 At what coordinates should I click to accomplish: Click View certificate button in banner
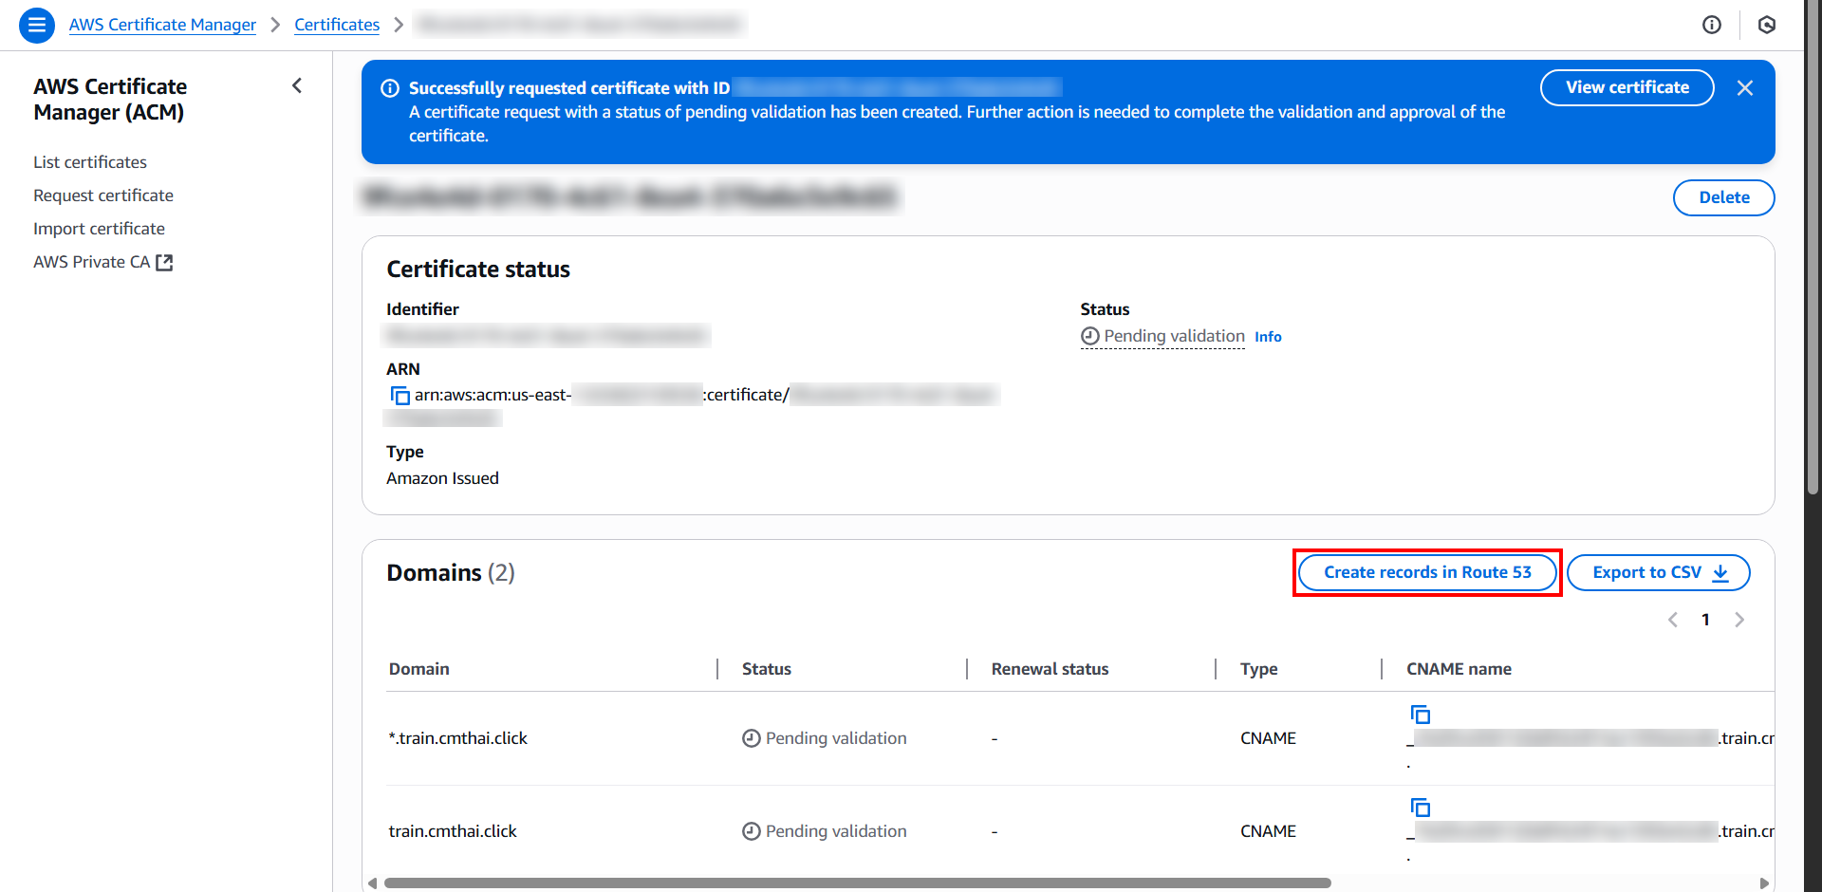1627,87
